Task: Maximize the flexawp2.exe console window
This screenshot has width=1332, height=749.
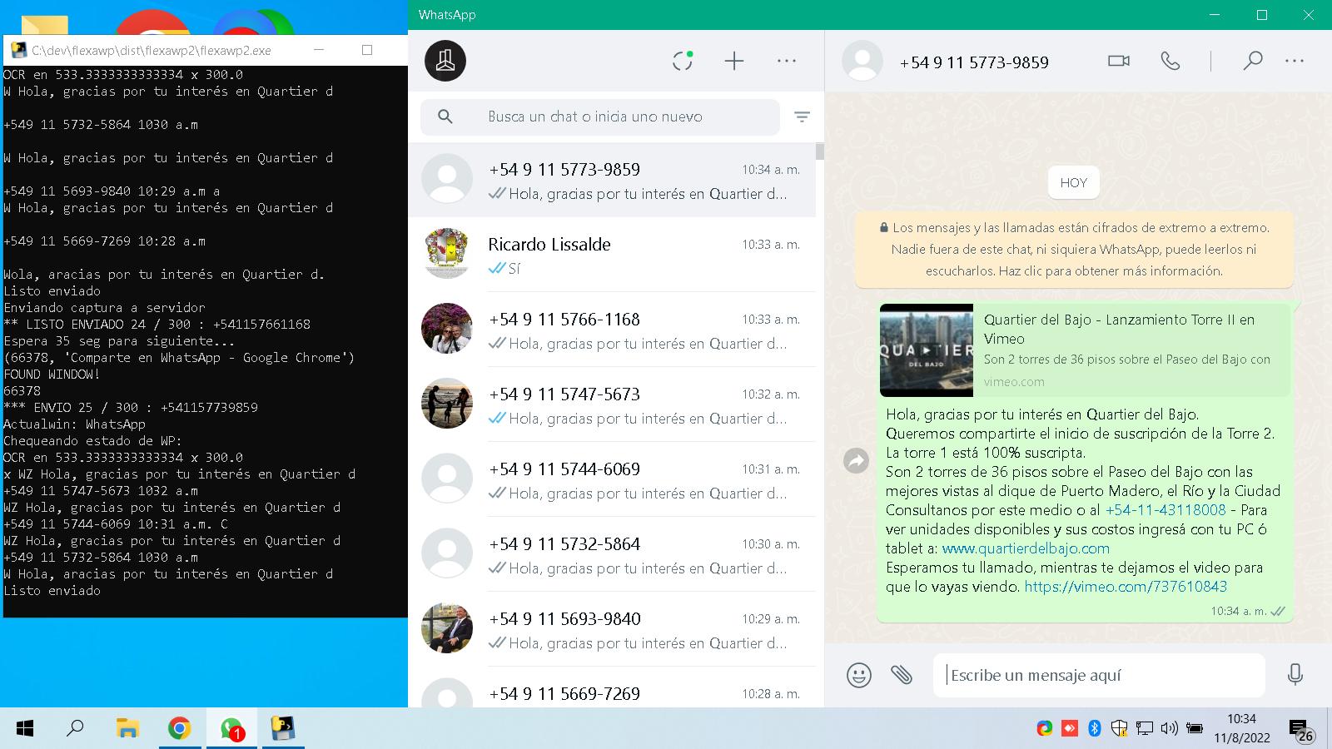Action: point(367,50)
